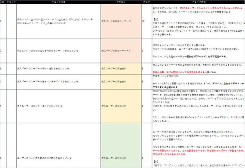245x168 pixels.
Task: Select row 5 reason cell about BtoC and BtoB
Action: pos(199,106)
